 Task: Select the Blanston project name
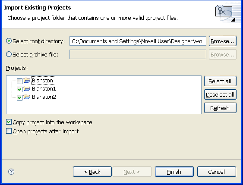coord(43,80)
